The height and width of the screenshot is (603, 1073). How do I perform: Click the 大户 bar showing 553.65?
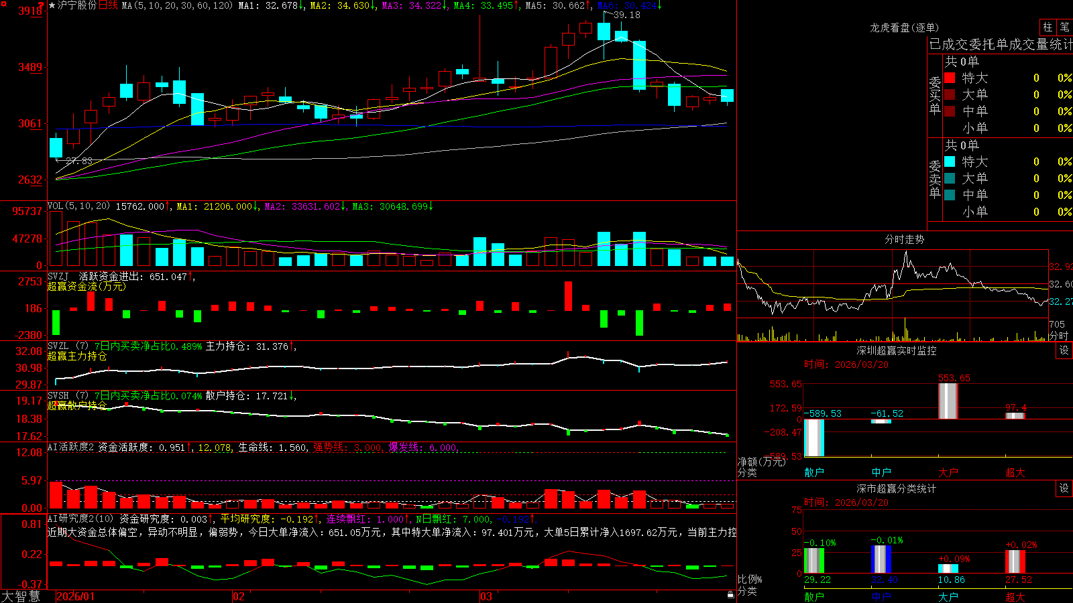point(948,401)
